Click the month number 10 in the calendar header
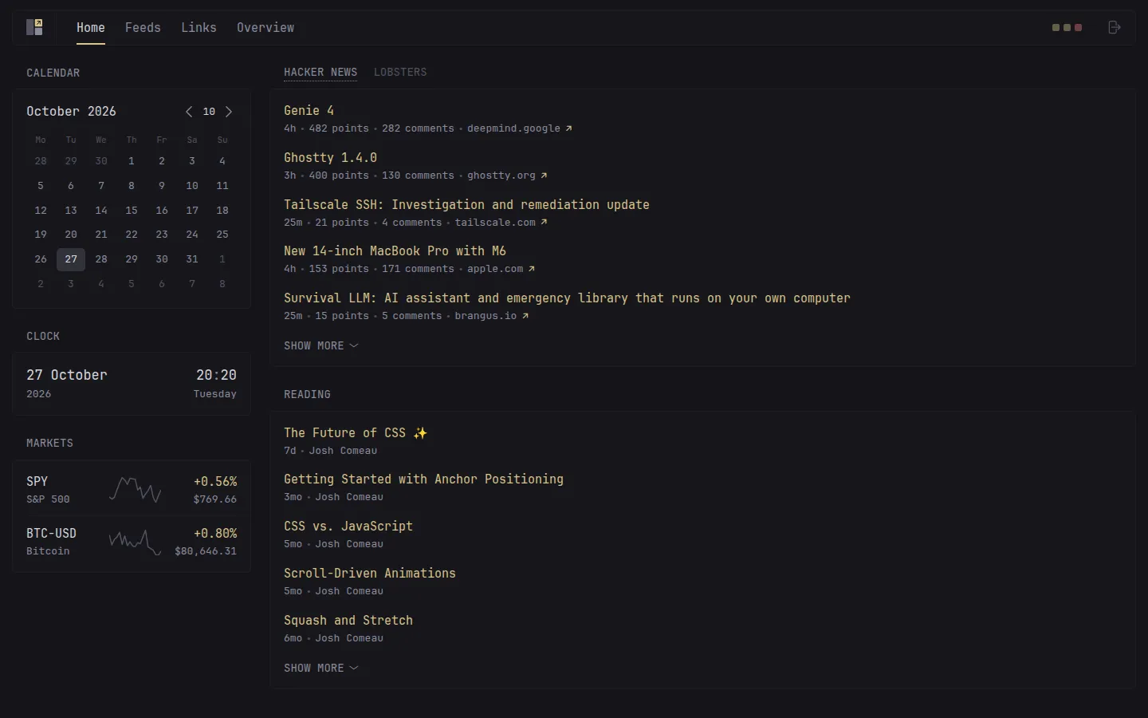 coord(209,112)
